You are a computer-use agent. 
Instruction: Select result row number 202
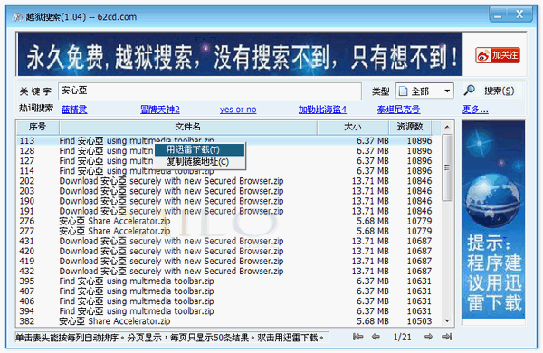pyautogui.click(x=229, y=181)
